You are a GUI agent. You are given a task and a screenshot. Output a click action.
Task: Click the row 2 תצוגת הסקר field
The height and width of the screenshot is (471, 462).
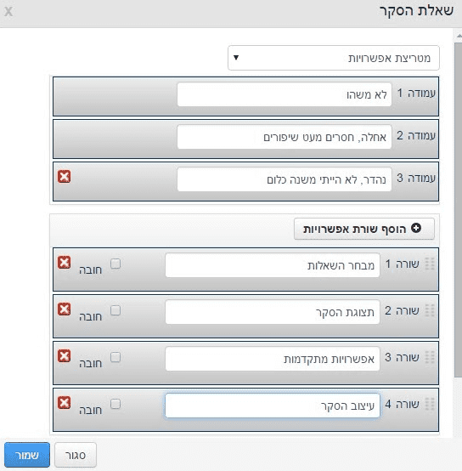(273, 312)
